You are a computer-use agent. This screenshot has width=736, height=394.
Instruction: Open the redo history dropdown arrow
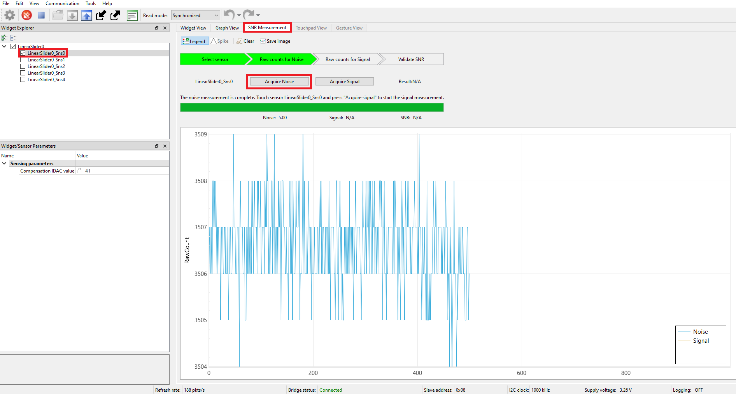coord(258,16)
